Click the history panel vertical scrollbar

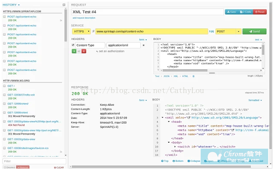pyautogui.click(x=66, y=25)
